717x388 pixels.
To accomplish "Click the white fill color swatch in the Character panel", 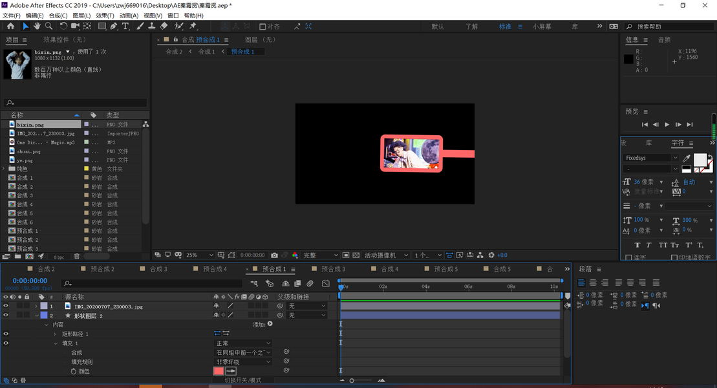I will click(x=700, y=160).
